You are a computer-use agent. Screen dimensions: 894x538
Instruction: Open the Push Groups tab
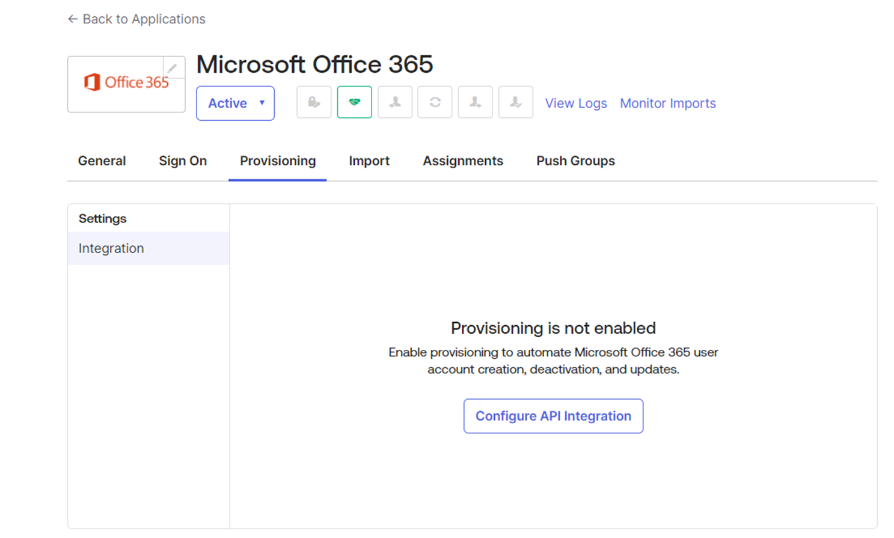tap(575, 161)
